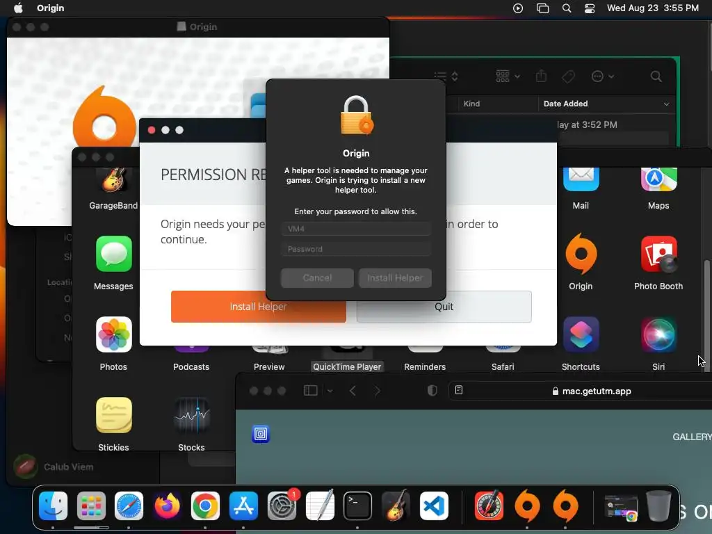Open App Store from the Dock

tap(243, 506)
